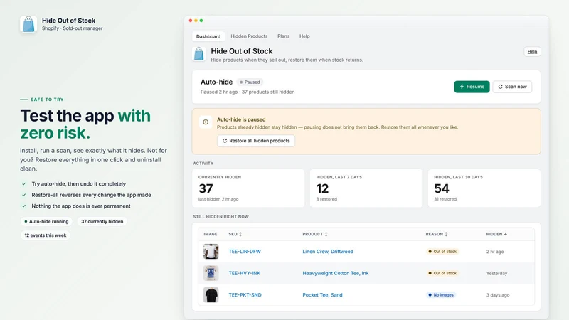This screenshot has width=569, height=320.
Task: Click the Heavyweight Cotton Tee thumbnail
Action: tap(211, 273)
